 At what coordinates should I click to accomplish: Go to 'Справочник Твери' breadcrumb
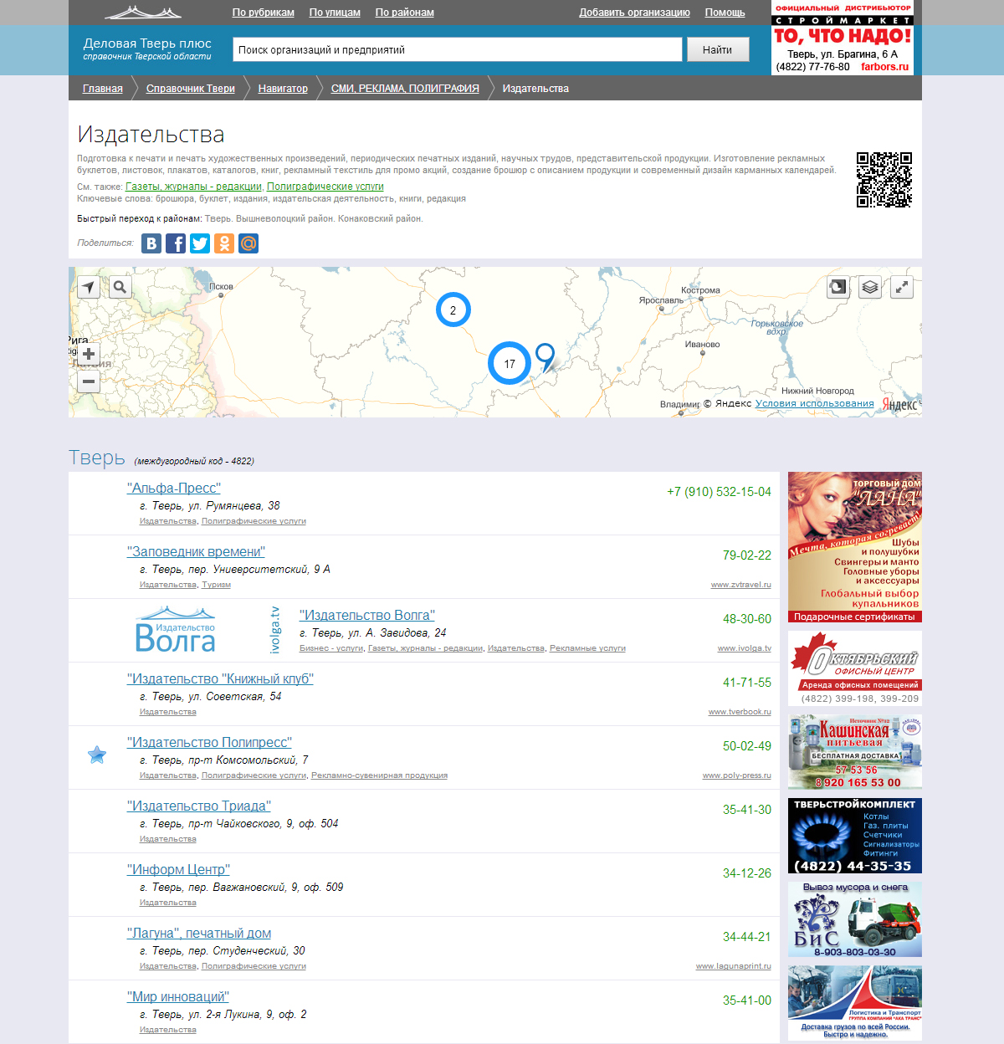pos(191,89)
